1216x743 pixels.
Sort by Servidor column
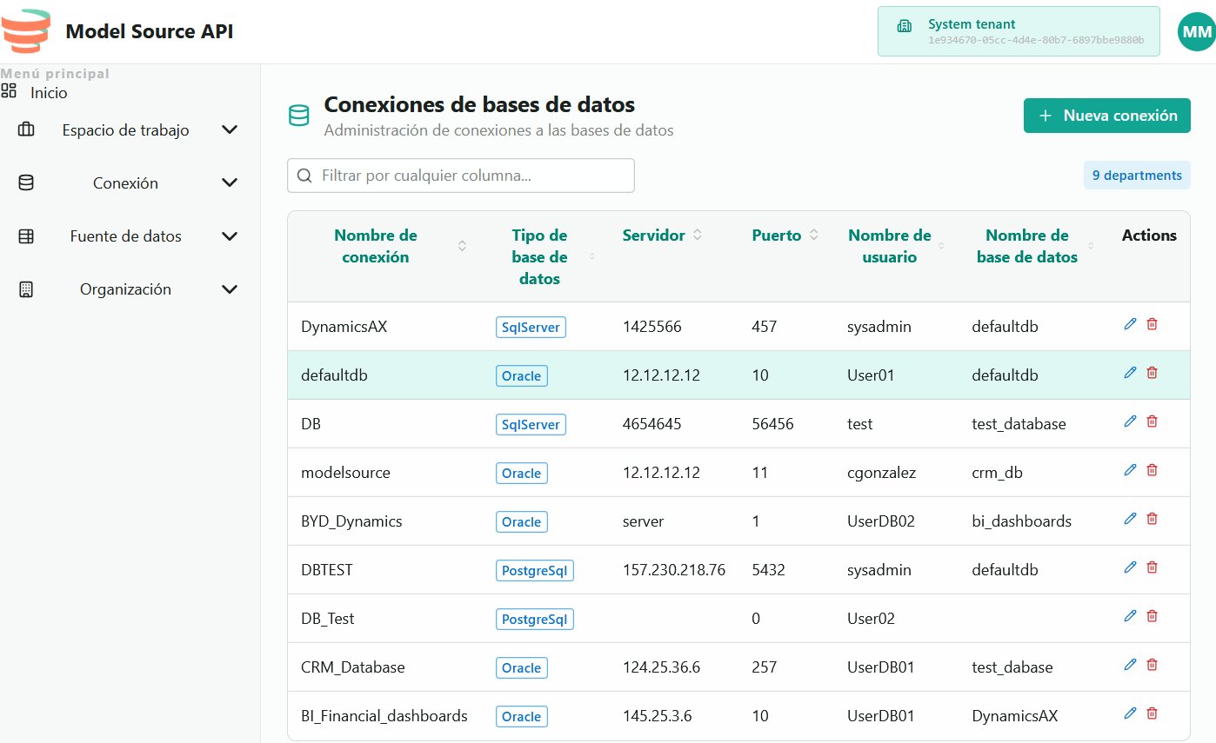[697, 236]
